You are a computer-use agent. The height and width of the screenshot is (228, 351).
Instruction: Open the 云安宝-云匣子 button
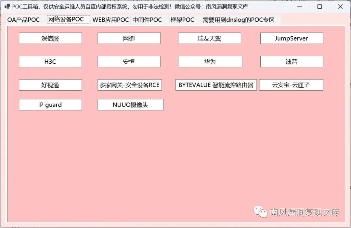(x=291, y=85)
